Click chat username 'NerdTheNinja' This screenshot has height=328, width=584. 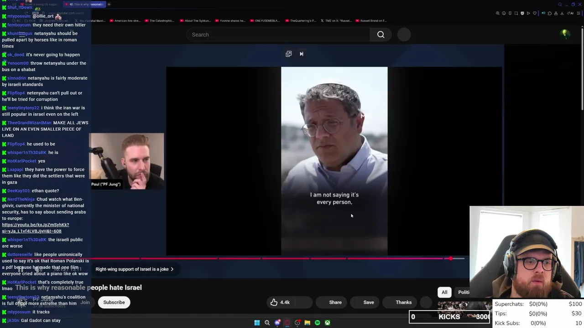pos(21,199)
